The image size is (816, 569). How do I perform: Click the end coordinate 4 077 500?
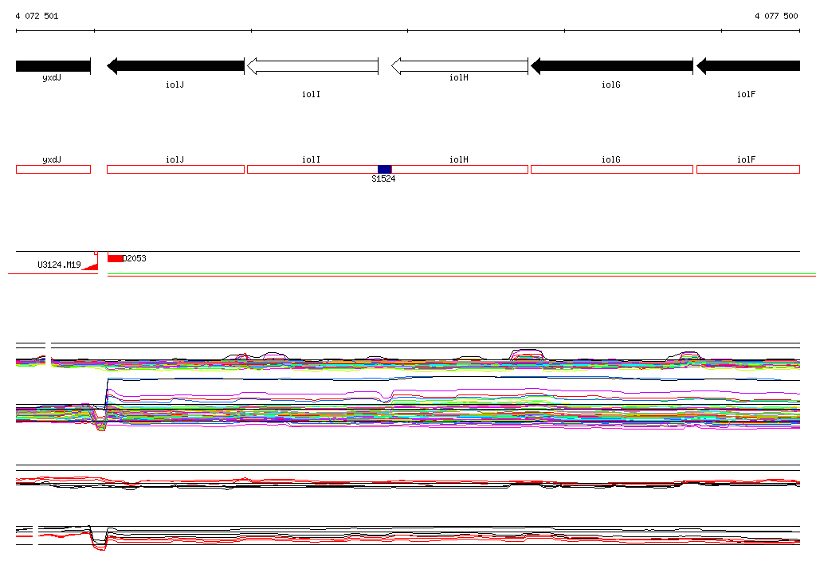click(776, 16)
